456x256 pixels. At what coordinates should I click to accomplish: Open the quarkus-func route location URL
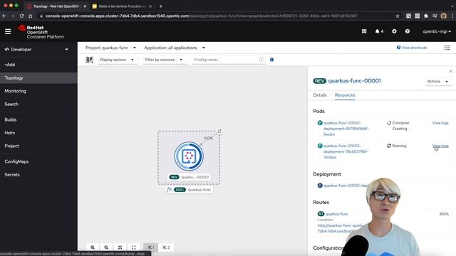341,228
